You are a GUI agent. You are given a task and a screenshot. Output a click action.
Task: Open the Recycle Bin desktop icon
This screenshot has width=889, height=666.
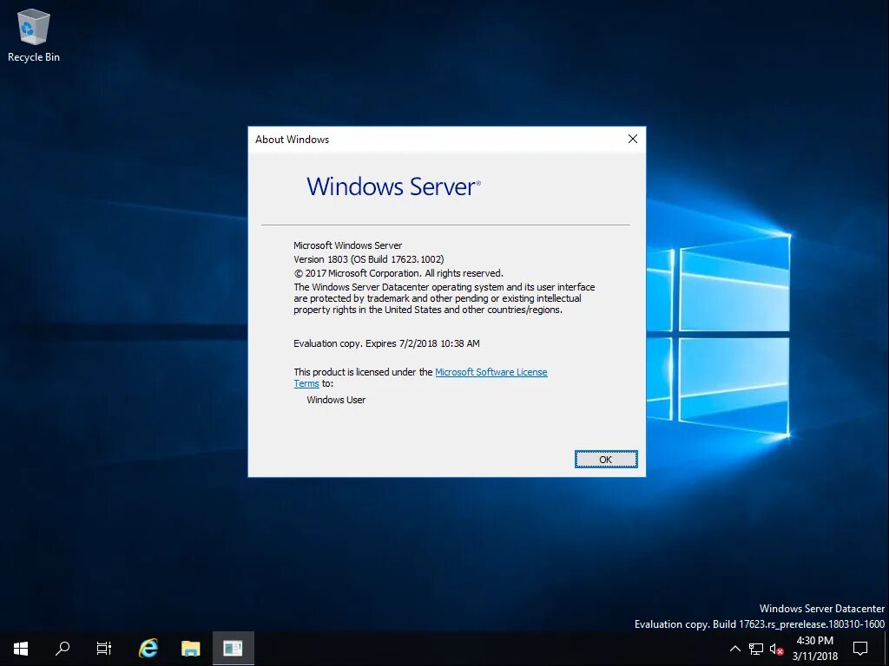[34, 35]
